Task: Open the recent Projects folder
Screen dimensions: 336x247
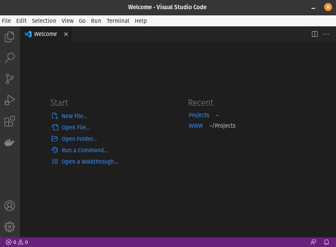Action: tap(199, 115)
